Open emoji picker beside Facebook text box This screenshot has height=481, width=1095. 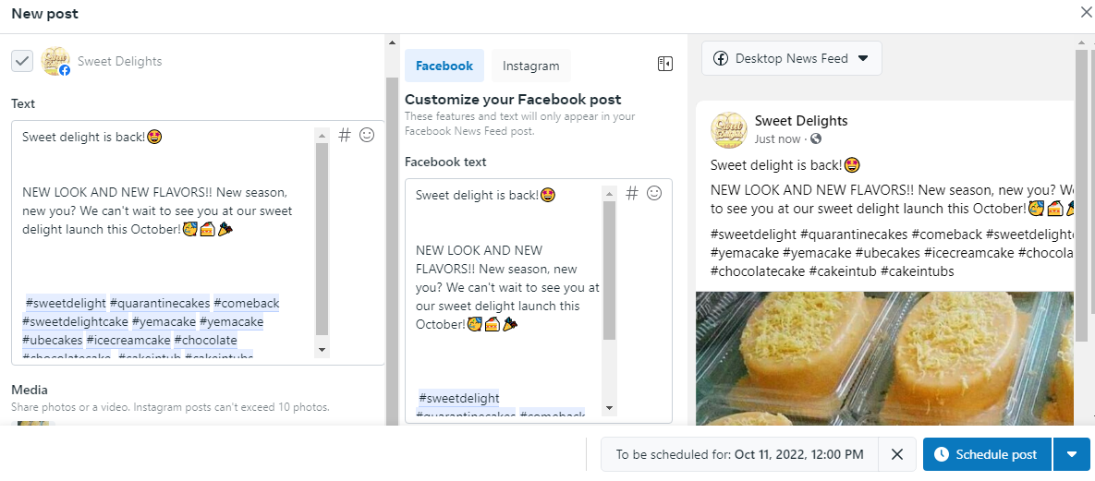pos(654,193)
